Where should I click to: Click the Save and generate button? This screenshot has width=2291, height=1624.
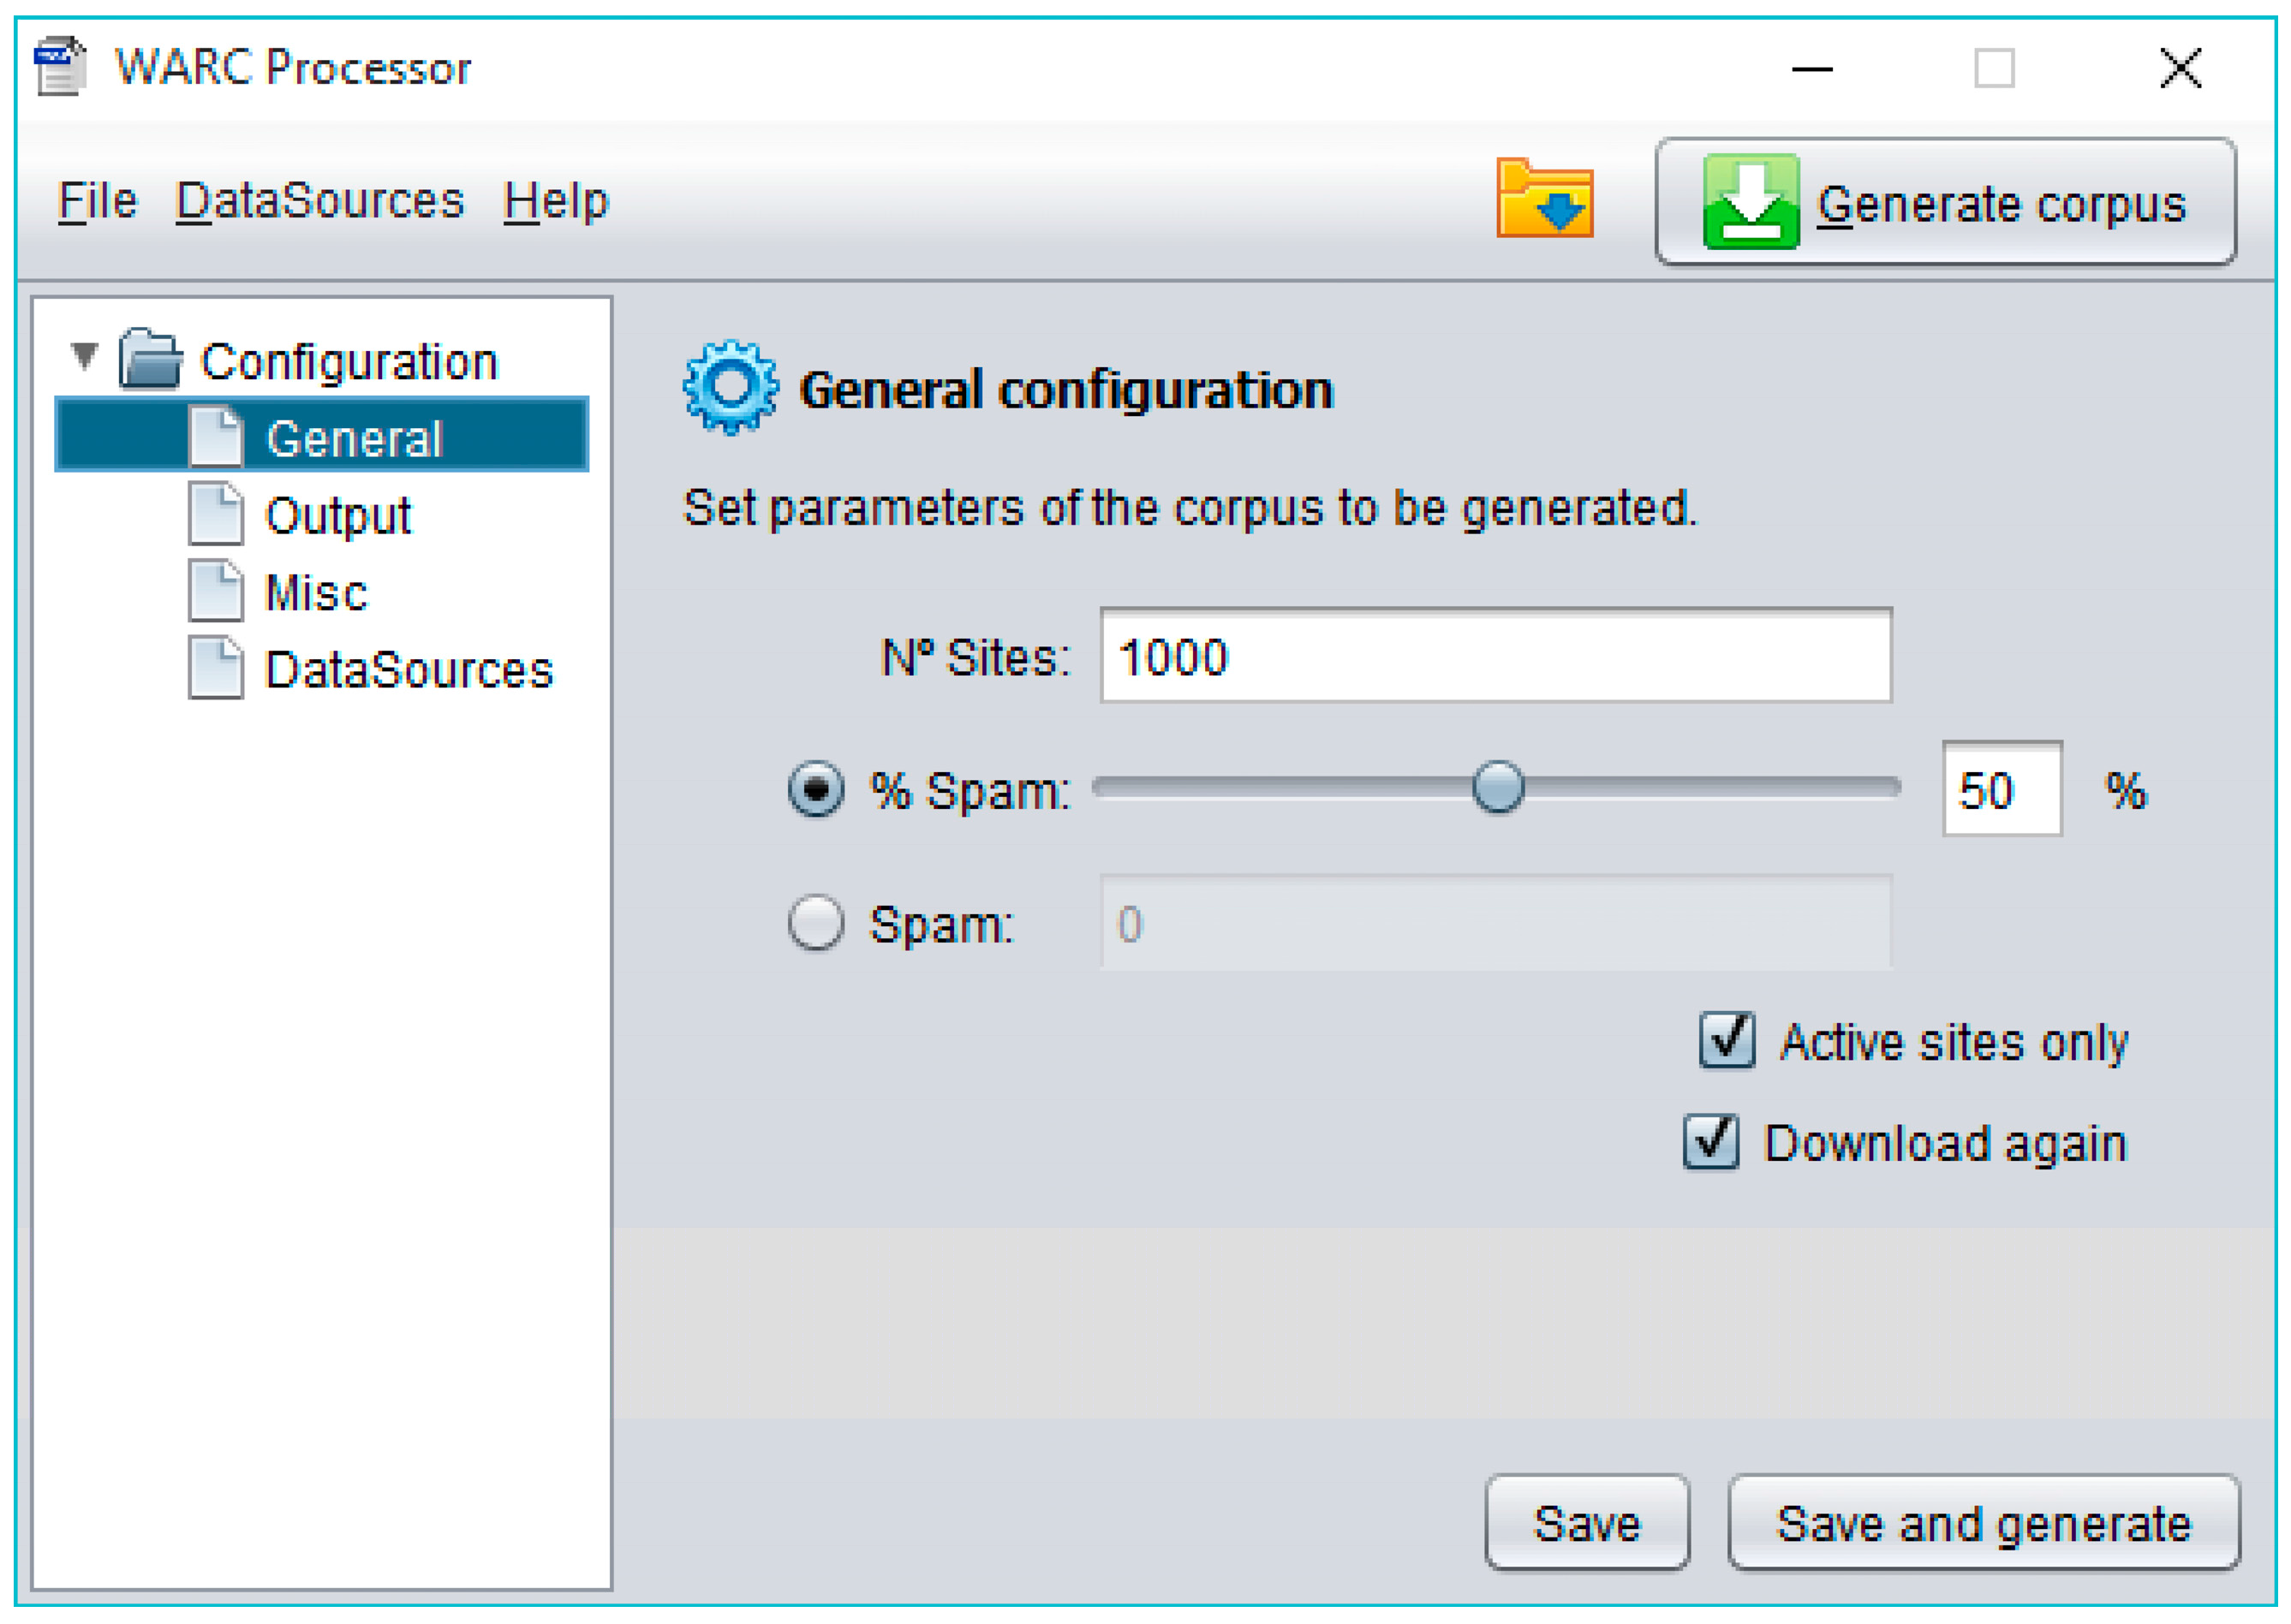[1982, 1523]
